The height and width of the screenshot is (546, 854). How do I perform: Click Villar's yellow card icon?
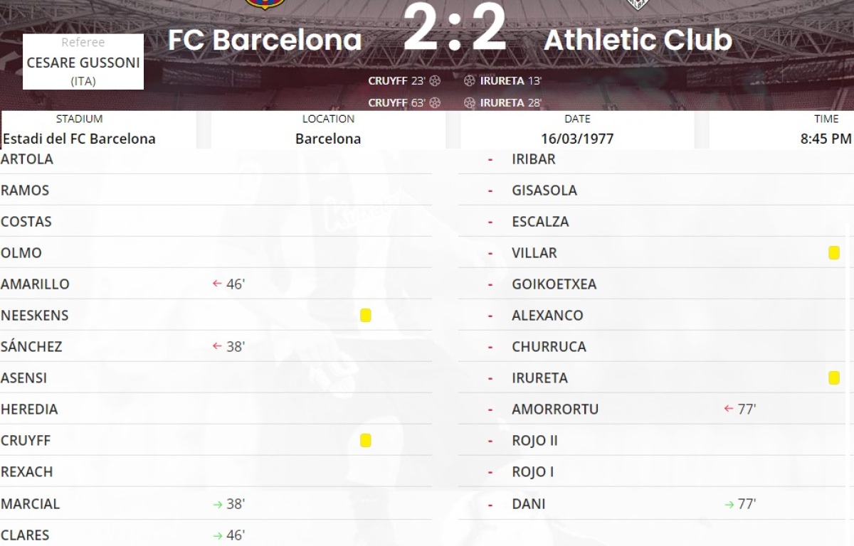click(x=834, y=252)
